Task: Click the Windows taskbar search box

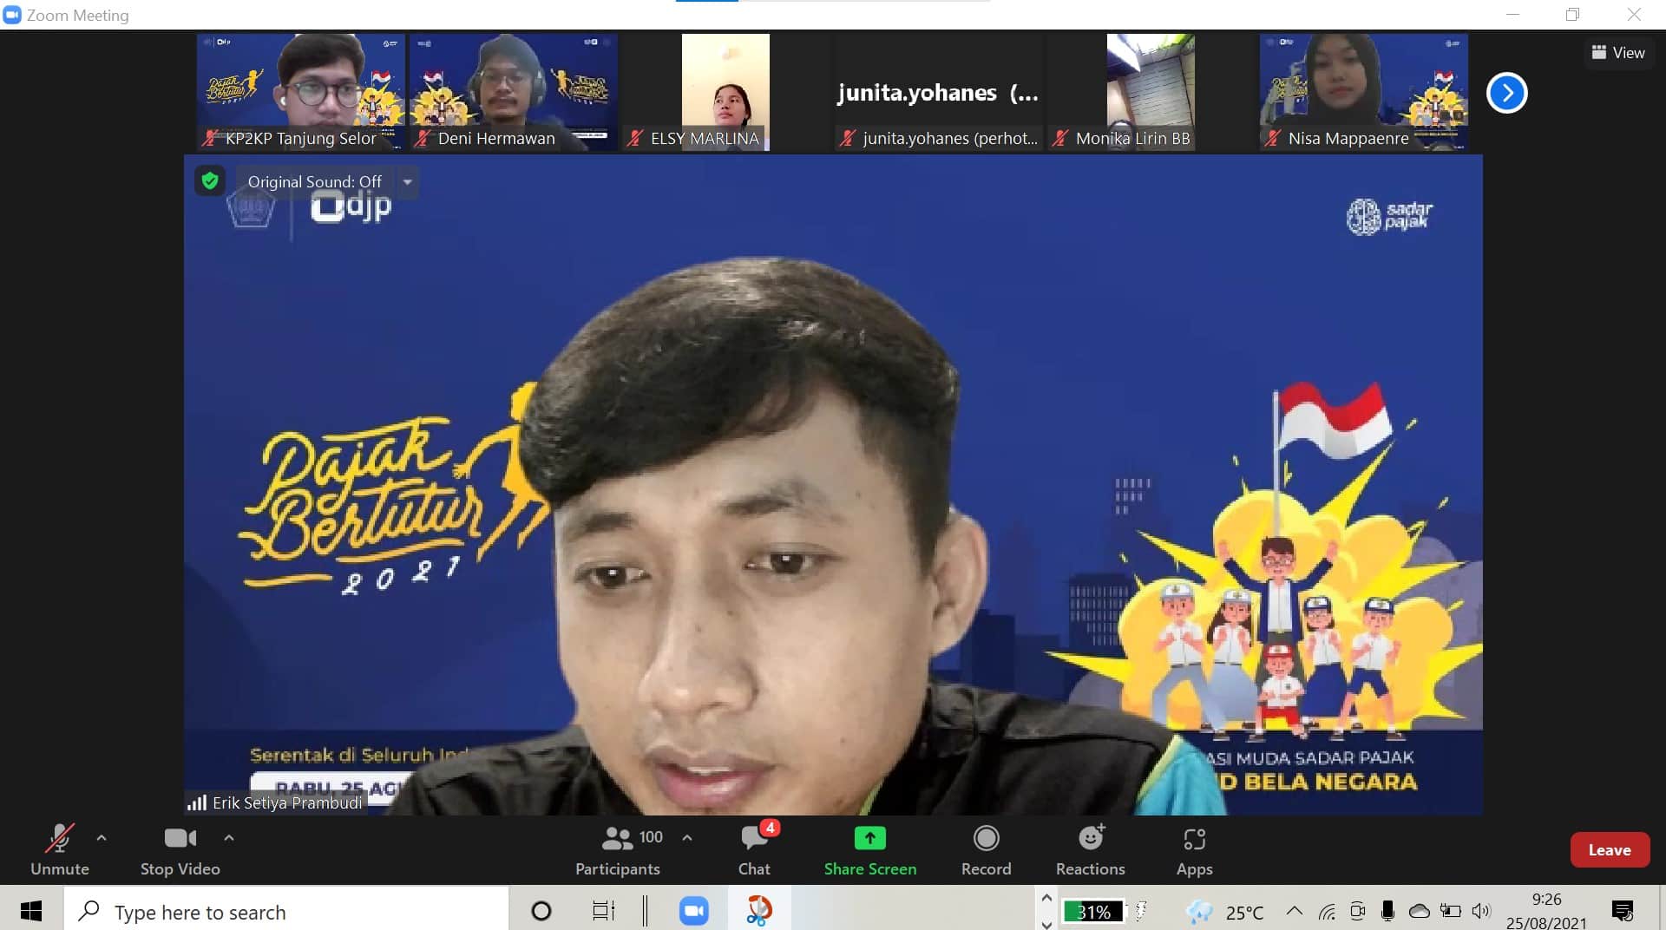Action: point(286,912)
